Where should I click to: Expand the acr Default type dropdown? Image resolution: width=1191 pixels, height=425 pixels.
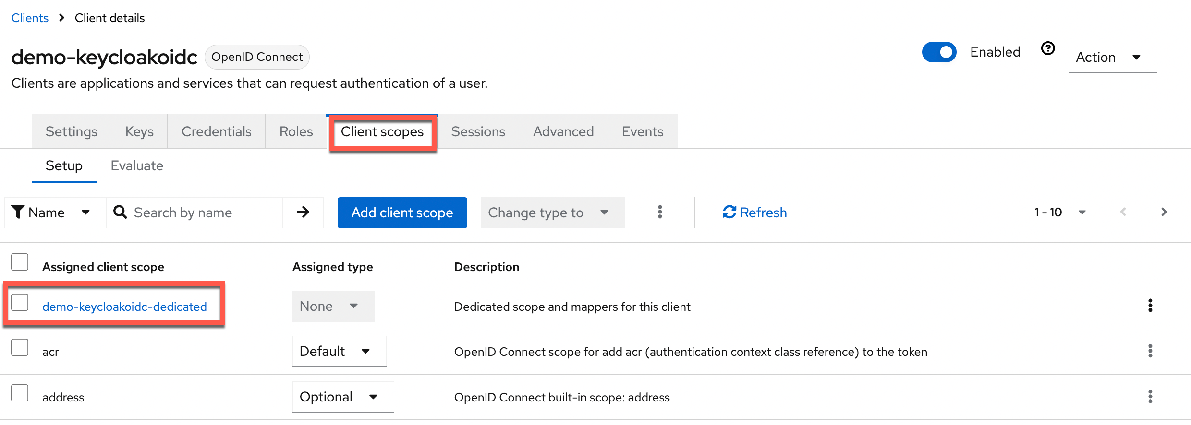coord(339,351)
